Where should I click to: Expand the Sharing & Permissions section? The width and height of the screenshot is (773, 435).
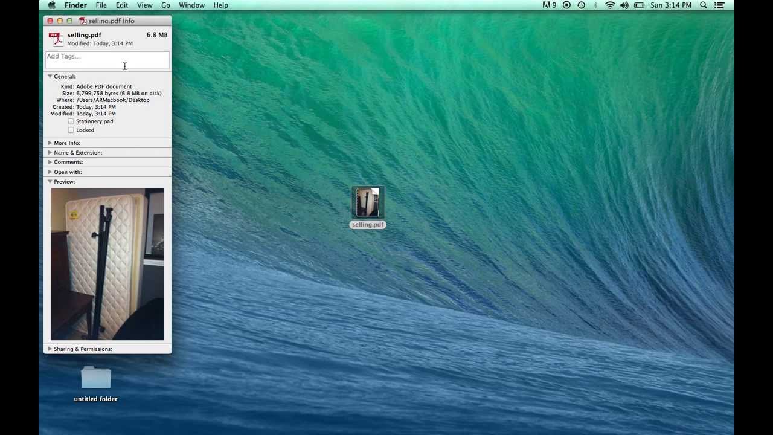50,349
